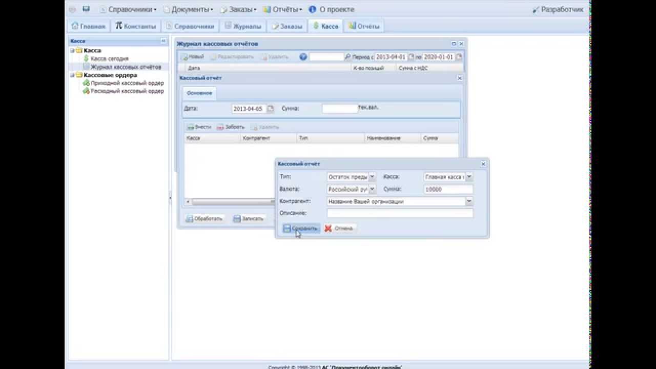Click the journal search input field
The width and height of the screenshot is (656, 369).
pyautogui.click(x=326, y=57)
